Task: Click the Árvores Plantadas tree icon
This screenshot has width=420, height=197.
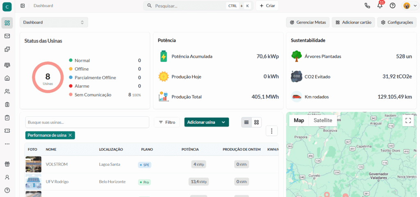Action: tap(296, 57)
